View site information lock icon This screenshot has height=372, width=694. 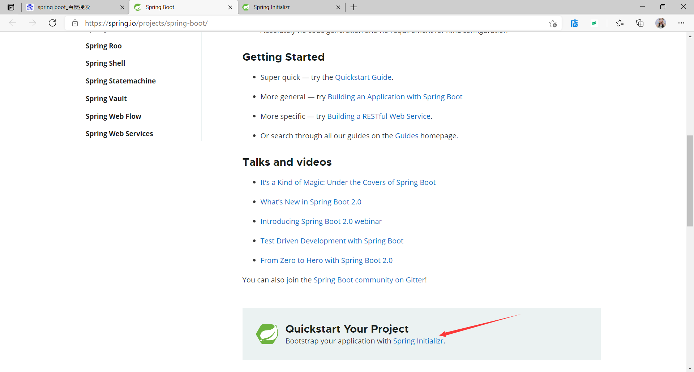75,23
